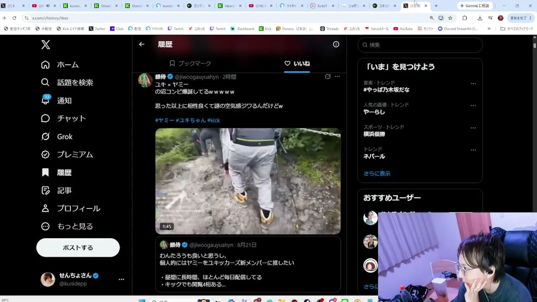This screenshot has height=302, width=537.
Task: Open the zoom magnifier icon in the address bar
Action: pos(432,18)
